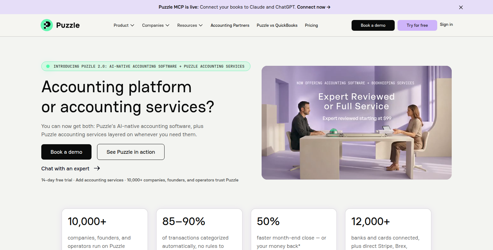Click the arrow beside Chat with an expert
493x250 pixels.
coord(97,168)
